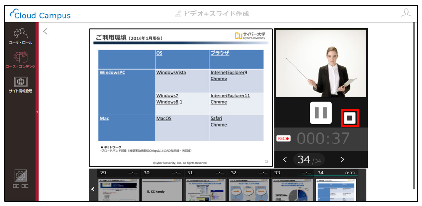
Task: Click the user profile icon at top right
Action: [x=406, y=13]
